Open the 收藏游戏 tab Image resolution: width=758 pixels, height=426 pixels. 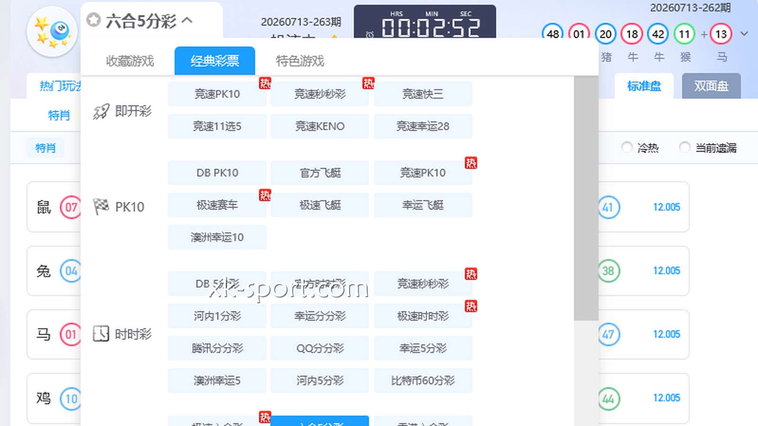(130, 61)
